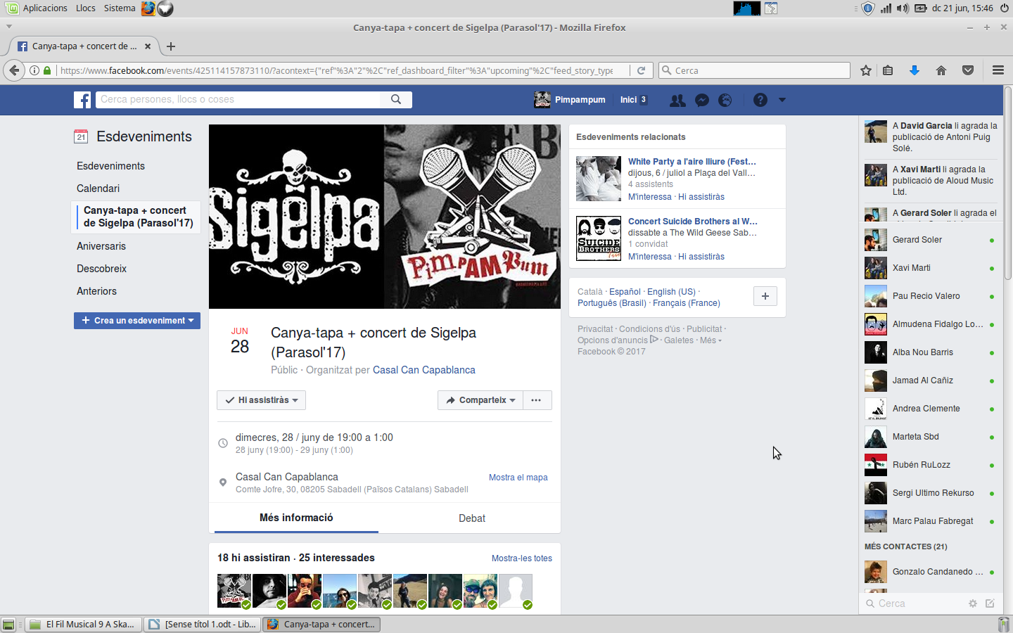Image resolution: width=1013 pixels, height=633 pixels.
Task: Expand the Hi assistiràs dropdown
Action: 261,400
